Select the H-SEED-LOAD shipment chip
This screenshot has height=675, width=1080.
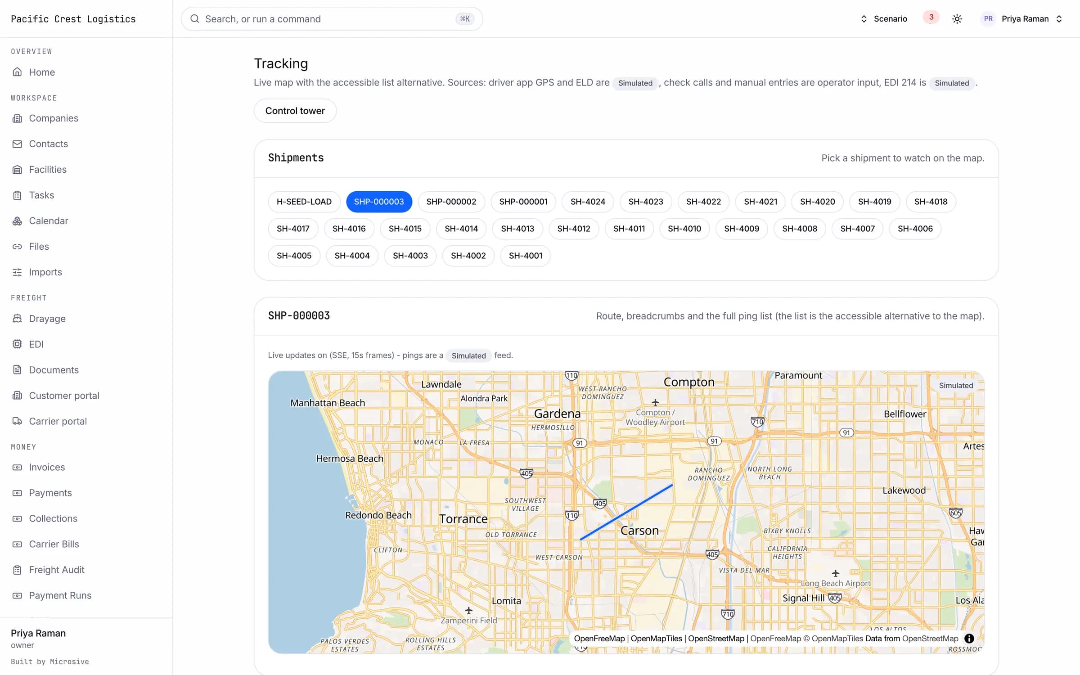coord(304,202)
